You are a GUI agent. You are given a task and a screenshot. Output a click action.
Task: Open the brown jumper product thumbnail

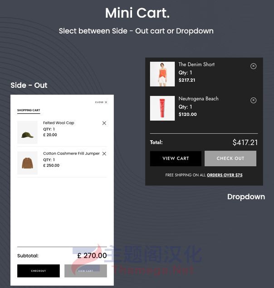click(x=27, y=163)
